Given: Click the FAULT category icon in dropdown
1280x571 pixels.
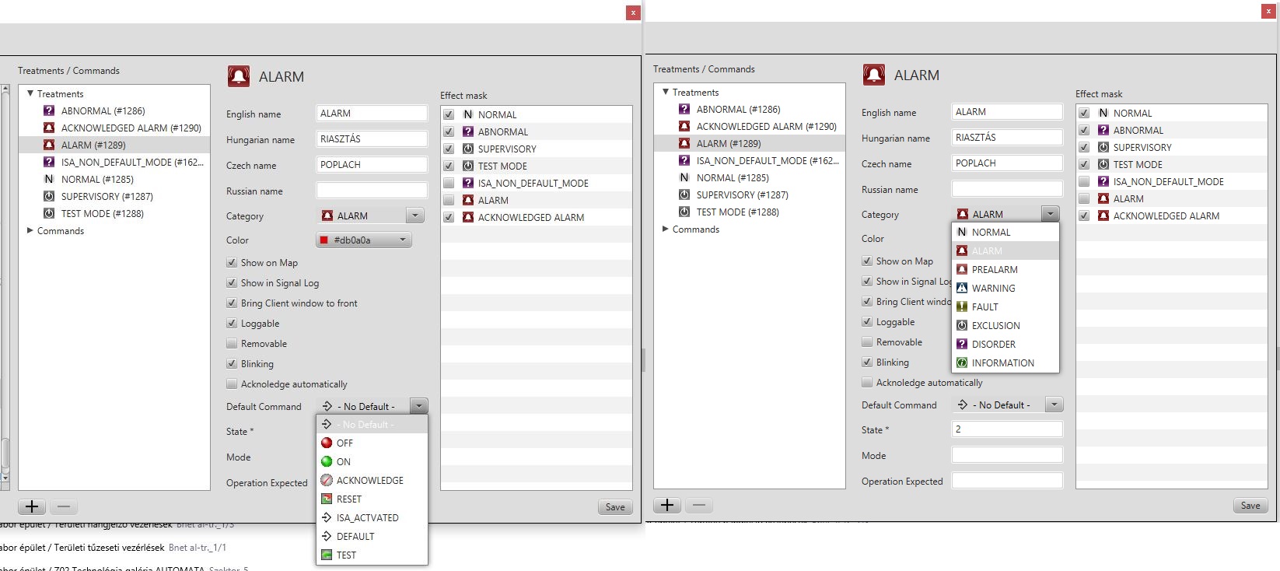Looking at the screenshot, I should point(962,307).
